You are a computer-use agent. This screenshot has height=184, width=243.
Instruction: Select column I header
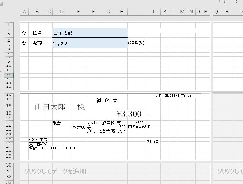coord(137,12)
